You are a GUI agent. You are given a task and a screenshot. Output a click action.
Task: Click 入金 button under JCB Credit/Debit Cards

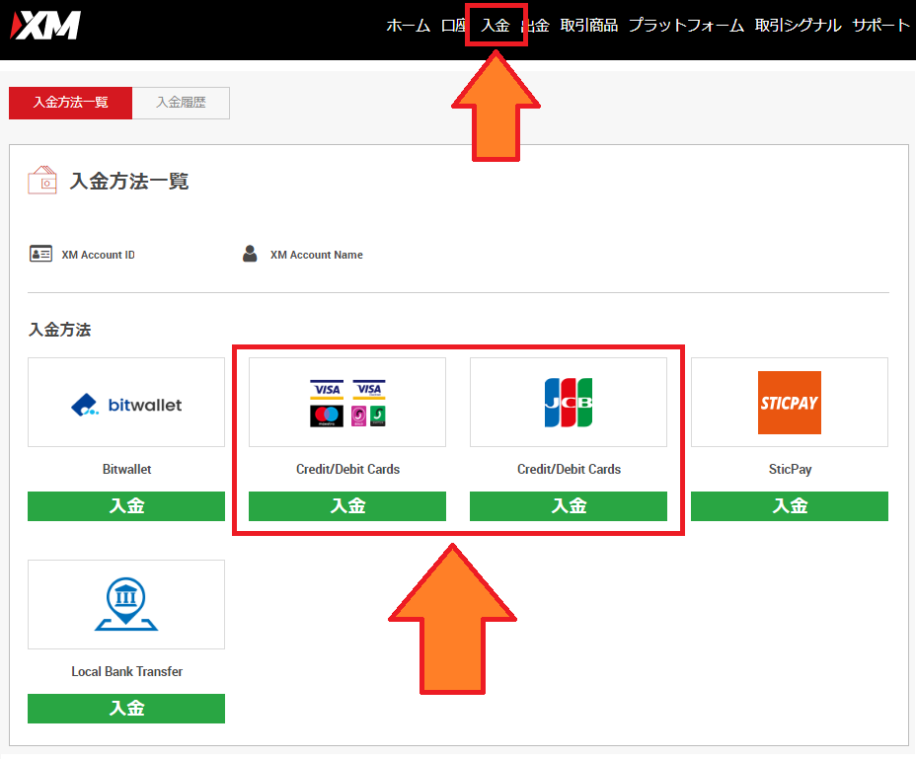(569, 506)
